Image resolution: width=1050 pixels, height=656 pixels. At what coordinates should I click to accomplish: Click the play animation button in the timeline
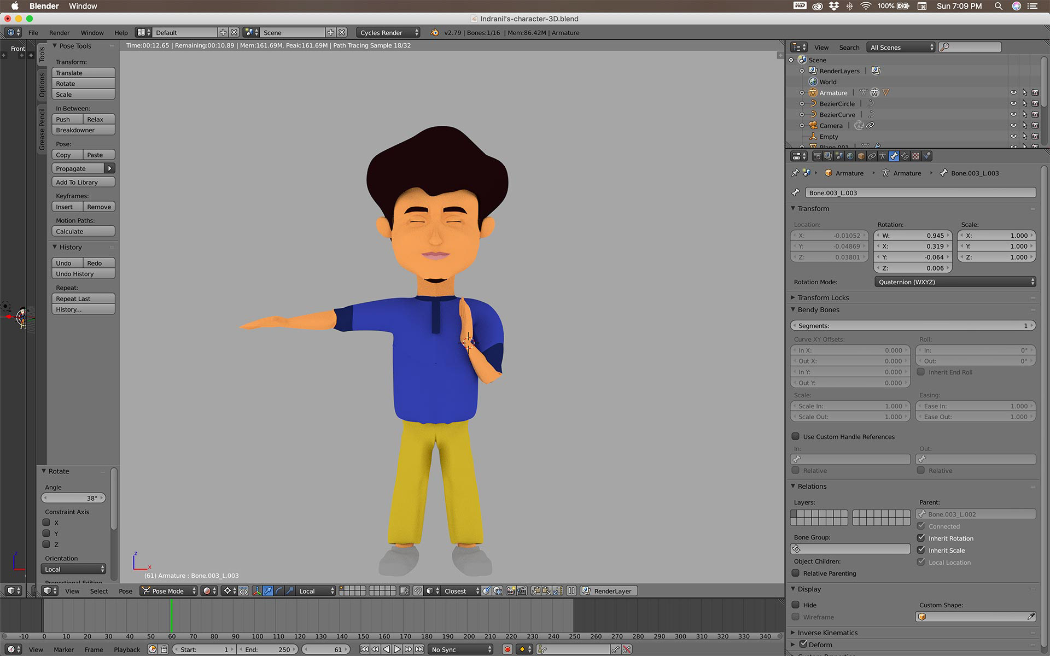(397, 649)
